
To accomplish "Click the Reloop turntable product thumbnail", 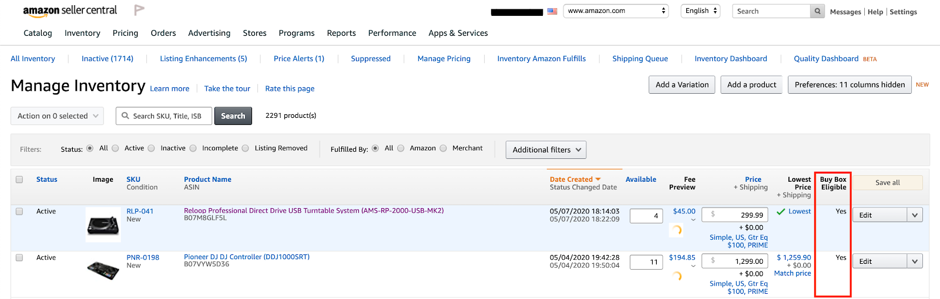I will click(103, 225).
